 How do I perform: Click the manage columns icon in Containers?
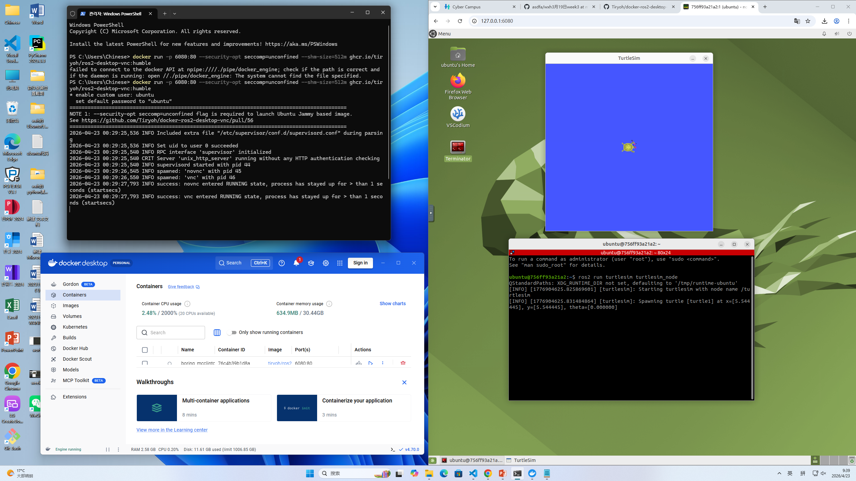click(217, 332)
